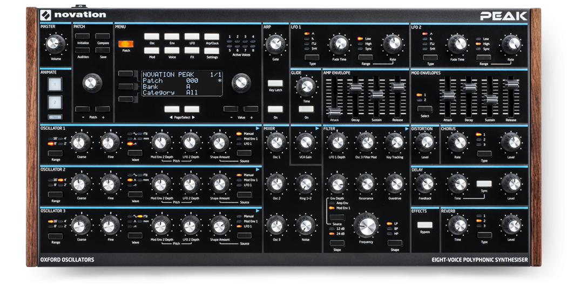Click the blue arrow on Oscillator 3 header

258,211
